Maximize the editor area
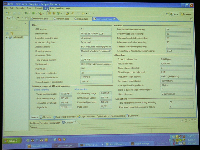 191,19
